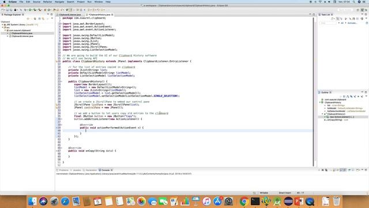
Task: Open the All filter dropdown in Task List
Action: pos(342,23)
